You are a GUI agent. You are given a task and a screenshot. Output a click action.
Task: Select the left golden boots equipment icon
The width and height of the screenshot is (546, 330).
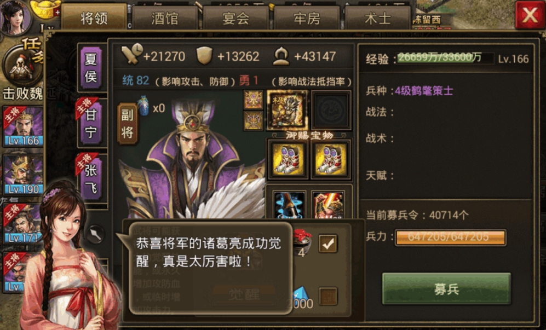288,159
